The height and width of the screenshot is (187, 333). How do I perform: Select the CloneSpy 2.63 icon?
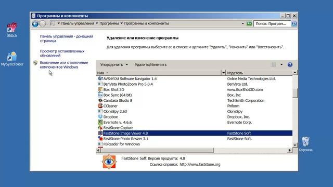(x=100, y=111)
